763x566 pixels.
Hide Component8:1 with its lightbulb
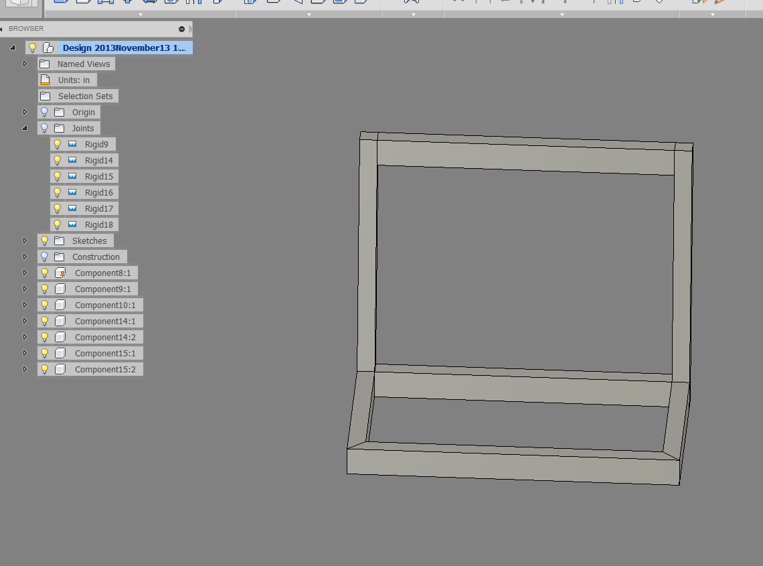(x=44, y=273)
